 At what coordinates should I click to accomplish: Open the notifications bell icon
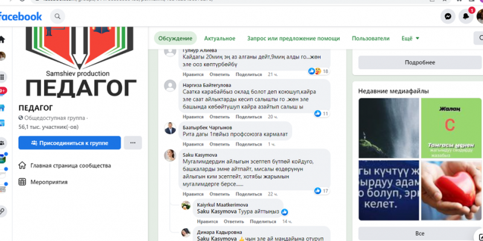[467, 17]
